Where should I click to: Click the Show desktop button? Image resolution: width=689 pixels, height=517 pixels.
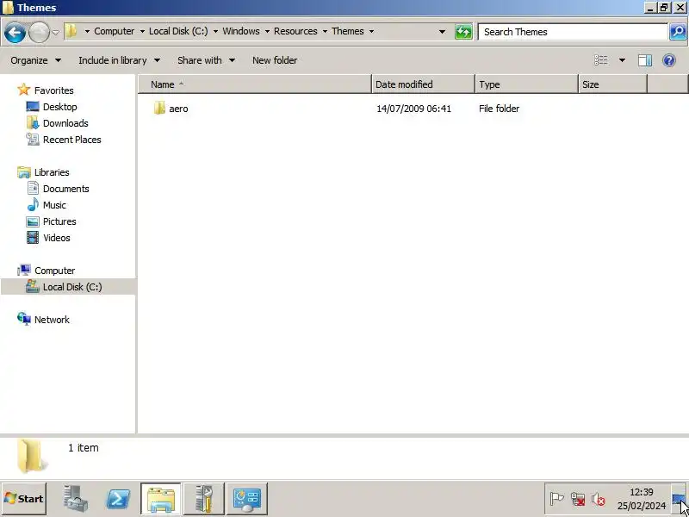click(679, 499)
